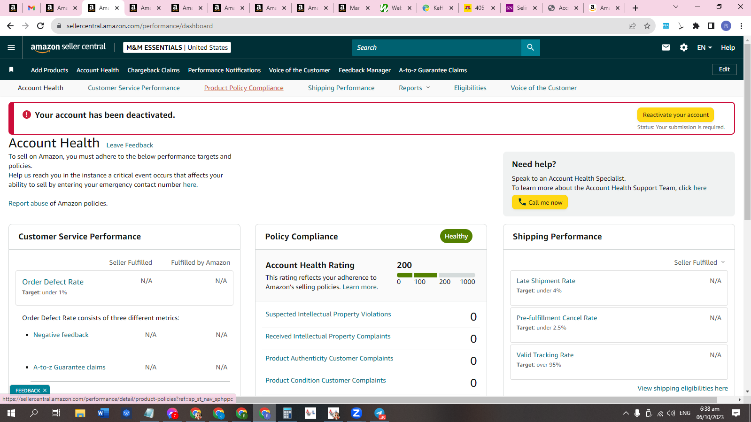
Task: Open File Explorer from the taskbar
Action: pyautogui.click(x=80, y=413)
